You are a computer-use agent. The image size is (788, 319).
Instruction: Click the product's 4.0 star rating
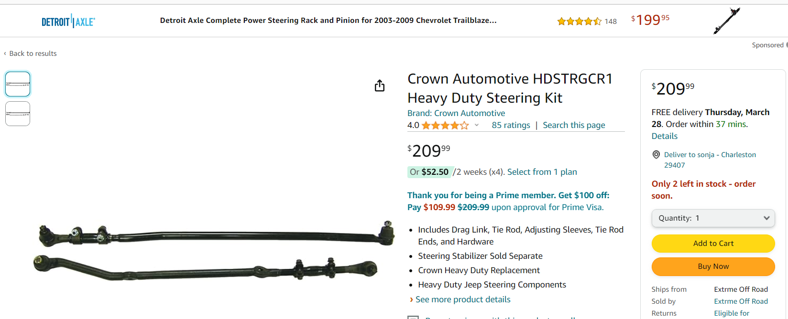445,126
